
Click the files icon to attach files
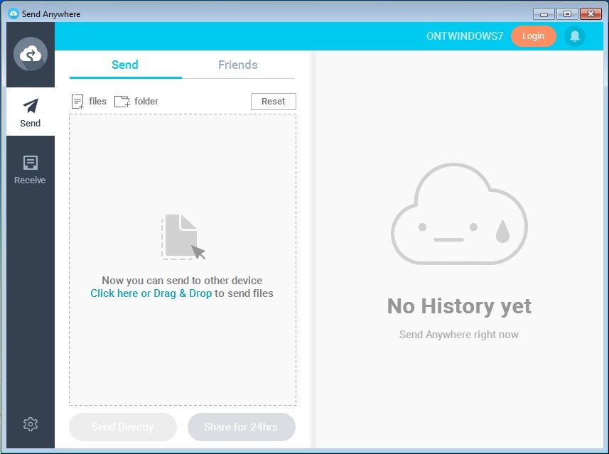click(x=78, y=101)
